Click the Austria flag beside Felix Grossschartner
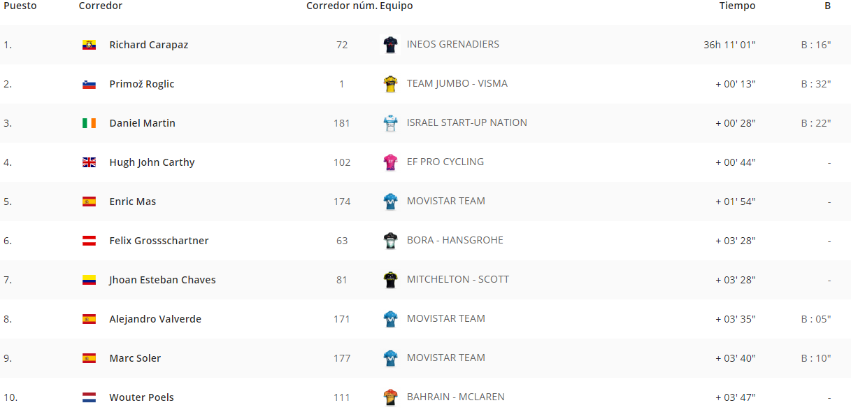851x417 pixels. (x=89, y=241)
